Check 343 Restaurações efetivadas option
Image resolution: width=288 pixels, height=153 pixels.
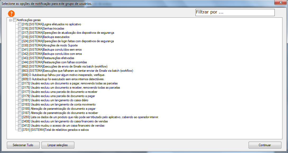[20, 58]
